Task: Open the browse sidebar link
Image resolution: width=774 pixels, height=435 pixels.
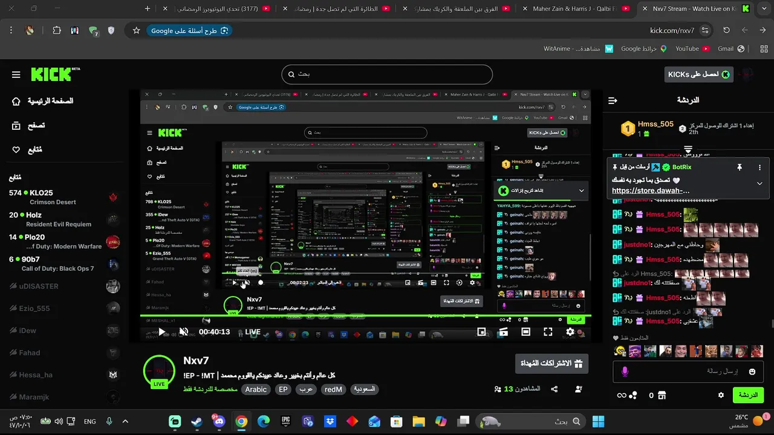Action: 28,126
